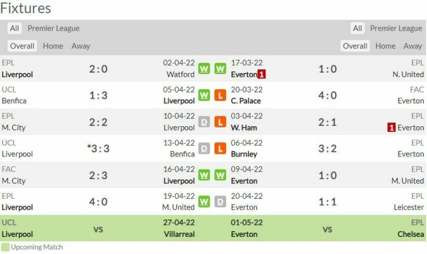This screenshot has height=254, width=427.
Task: Switch to the left Premier League tab
Action: coord(54,28)
